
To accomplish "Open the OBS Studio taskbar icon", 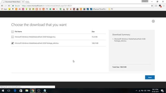I will (39, 91).
